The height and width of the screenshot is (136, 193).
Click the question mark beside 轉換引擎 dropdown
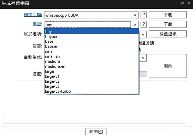[x=144, y=15]
